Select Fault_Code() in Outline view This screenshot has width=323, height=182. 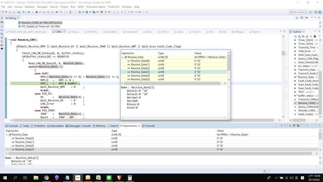[306, 114]
